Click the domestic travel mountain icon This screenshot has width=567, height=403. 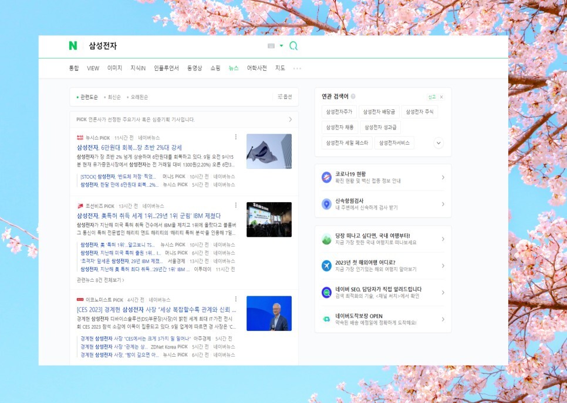pos(326,239)
